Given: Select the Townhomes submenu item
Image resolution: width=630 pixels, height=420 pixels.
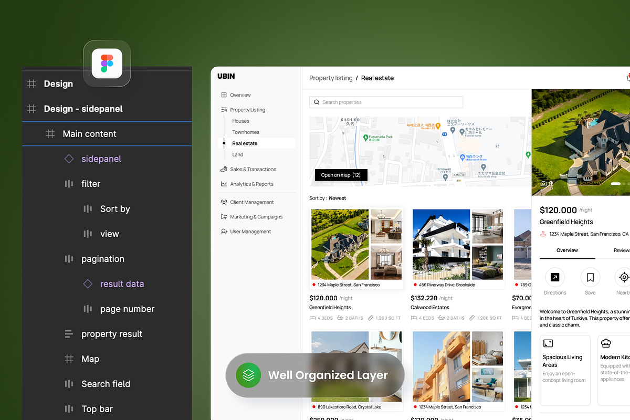Looking at the screenshot, I should point(246,132).
